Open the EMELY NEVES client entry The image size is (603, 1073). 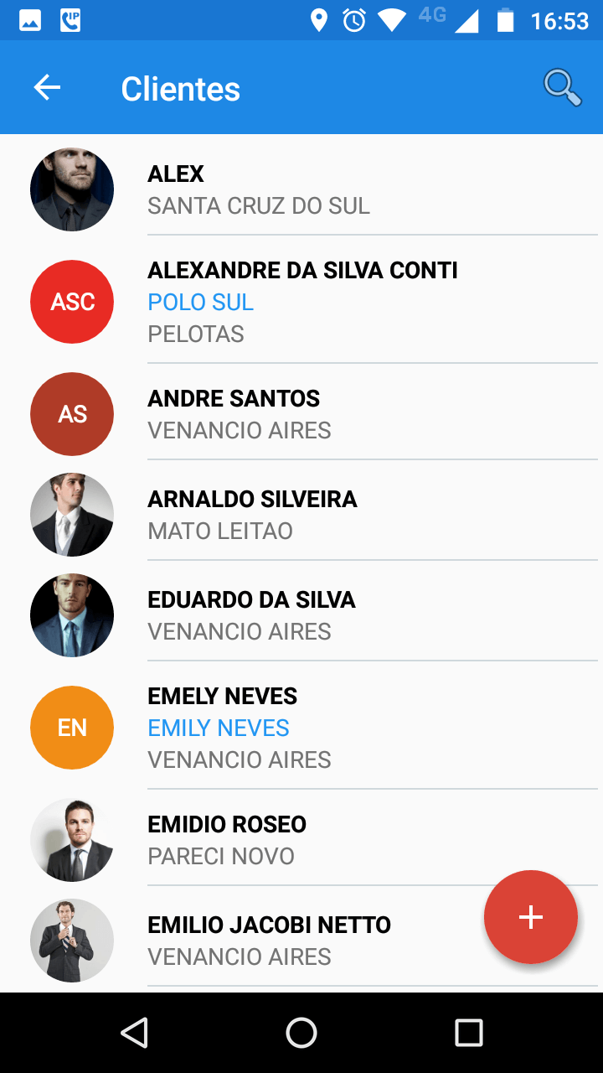point(222,697)
